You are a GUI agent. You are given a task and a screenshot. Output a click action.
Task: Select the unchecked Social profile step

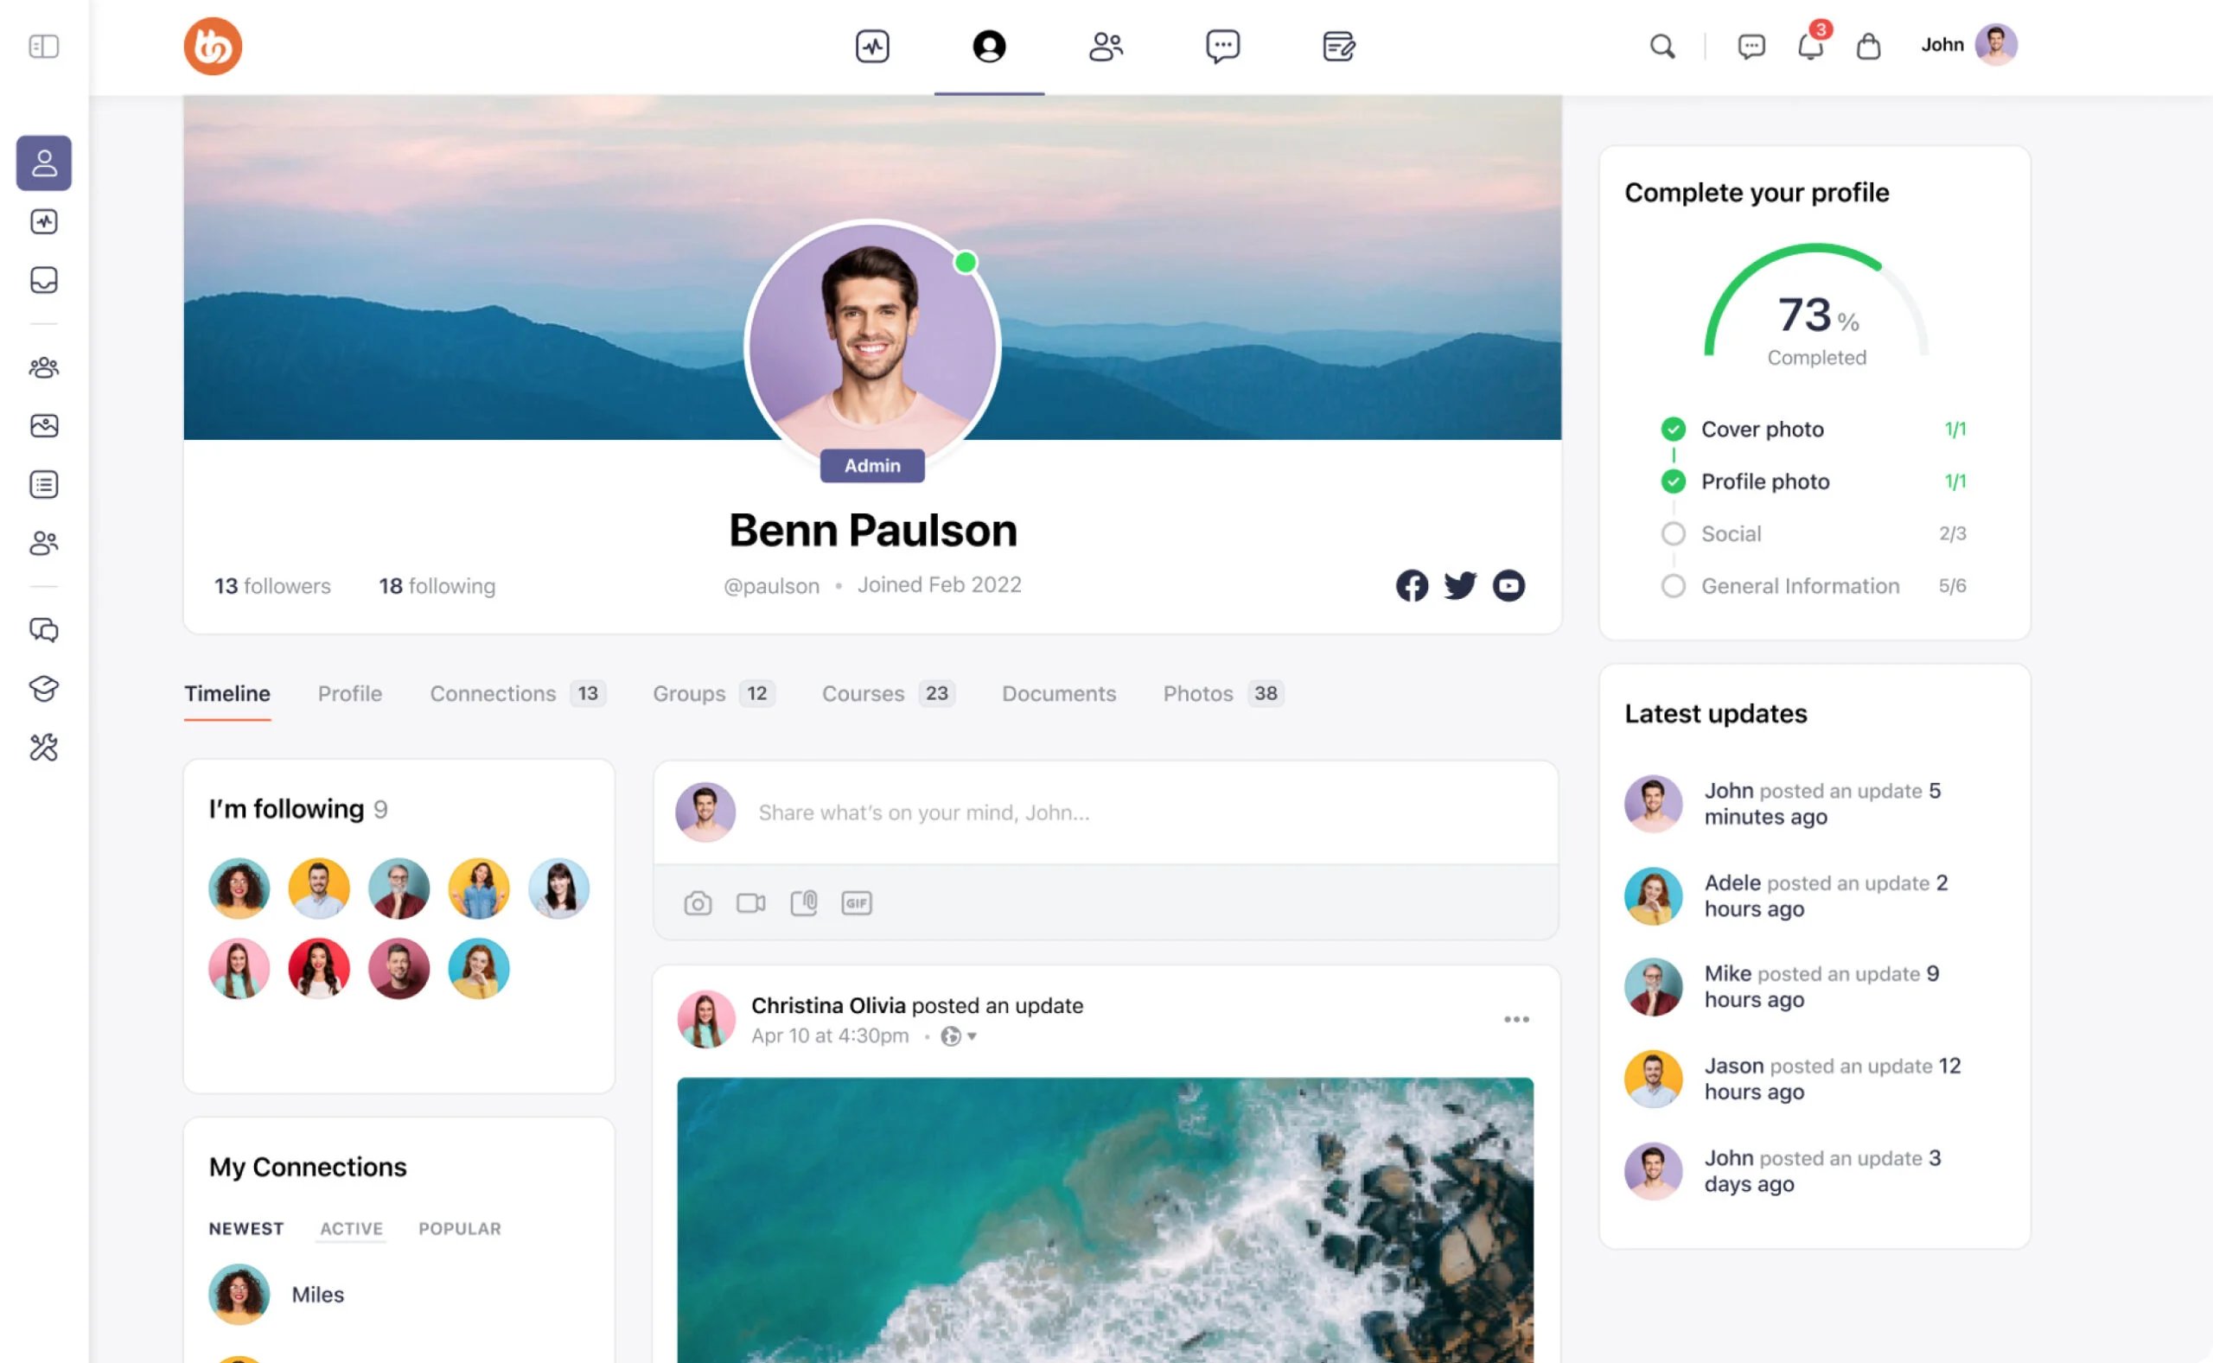(1730, 533)
